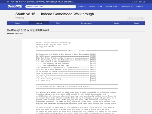The width and height of the screenshot is (152, 114).
Task: Switch to the Q&A game tab
Action: pos(58,23)
